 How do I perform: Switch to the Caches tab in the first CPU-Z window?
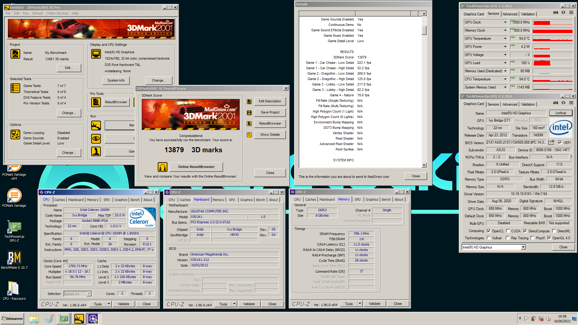60,200
